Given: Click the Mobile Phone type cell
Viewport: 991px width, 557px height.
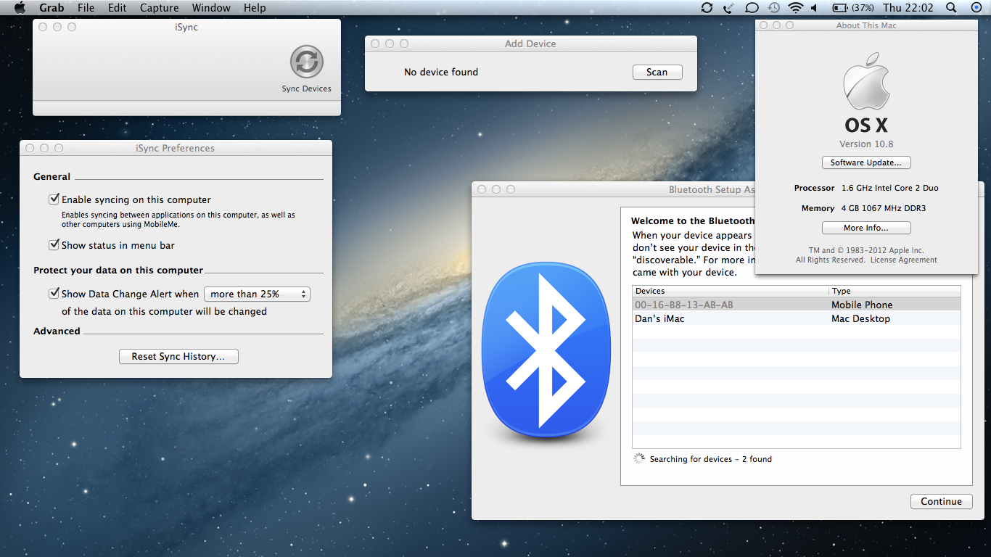Looking at the screenshot, I should pyautogui.click(x=862, y=305).
